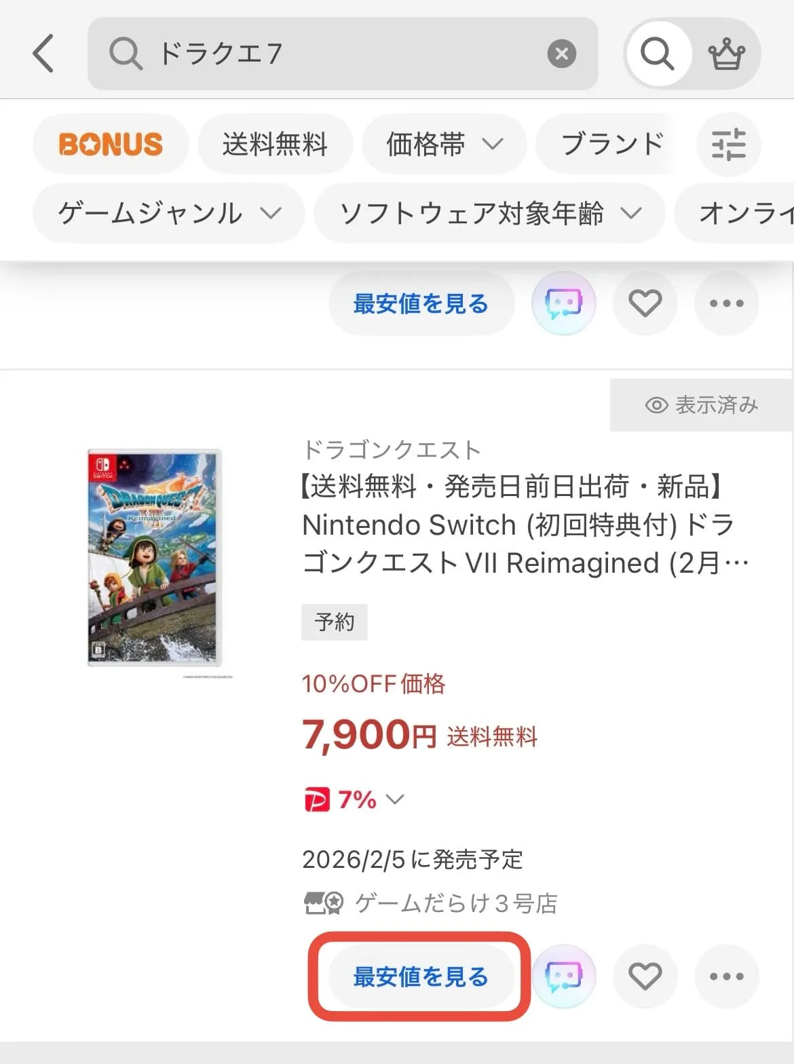Tap the search magnifier button

[x=657, y=54]
